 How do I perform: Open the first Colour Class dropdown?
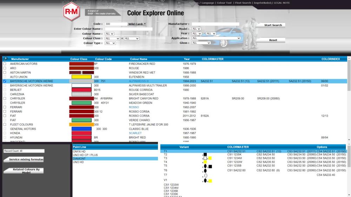pyautogui.click(x=112, y=39)
